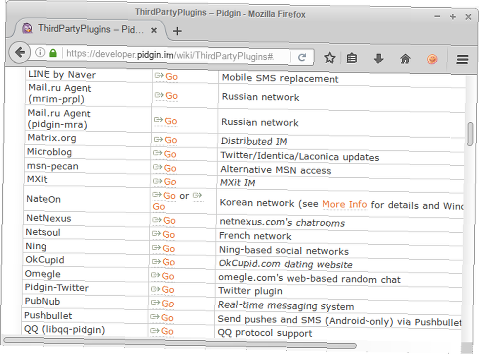
Task: Open the Go link for Microblog
Action: point(170,154)
